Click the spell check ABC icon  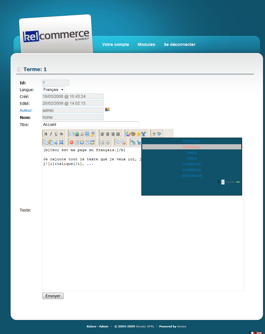pos(159,134)
